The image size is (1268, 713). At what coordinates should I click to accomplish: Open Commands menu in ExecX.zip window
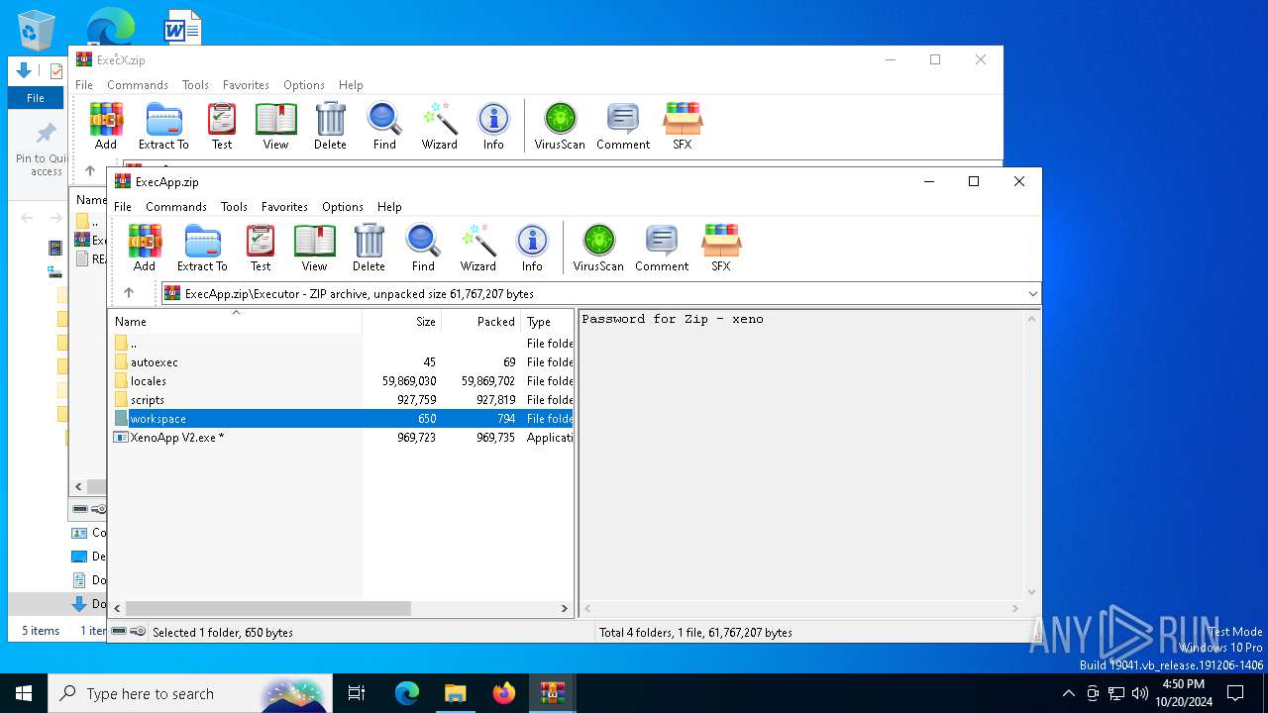coord(137,85)
